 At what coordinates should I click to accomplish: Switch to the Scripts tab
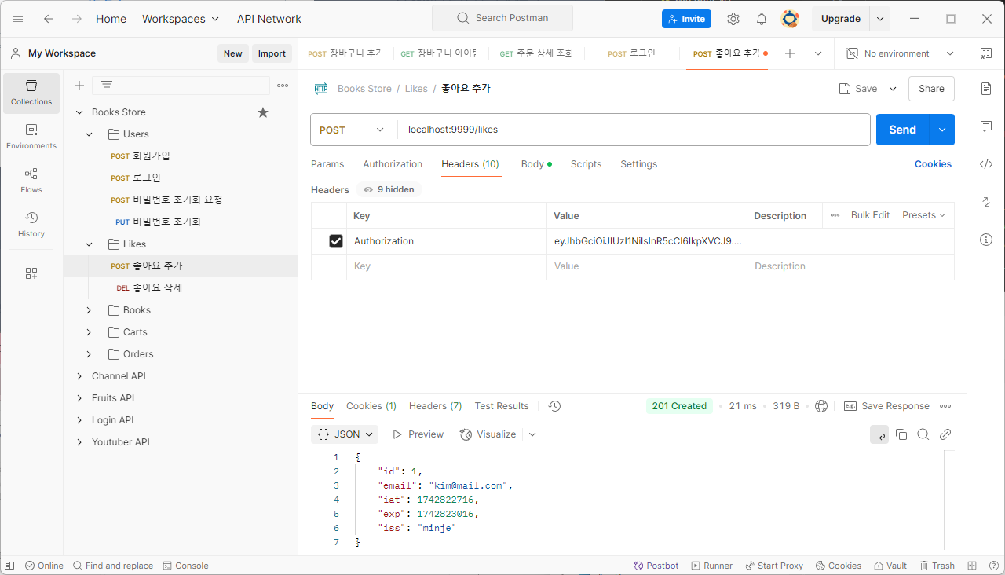click(586, 164)
